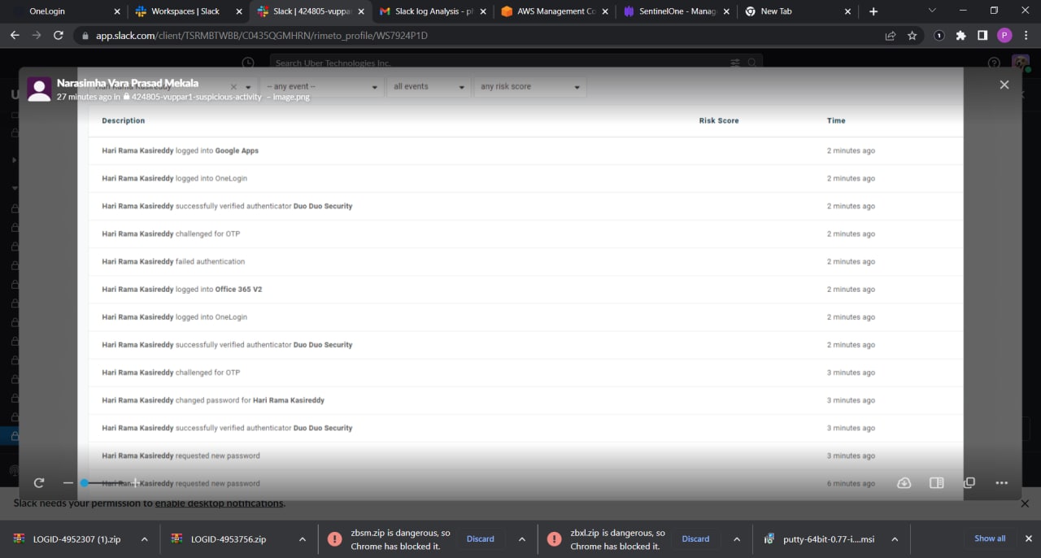The height and width of the screenshot is (558, 1041).
Task: Close the Slack image viewer
Action: (x=1004, y=85)
